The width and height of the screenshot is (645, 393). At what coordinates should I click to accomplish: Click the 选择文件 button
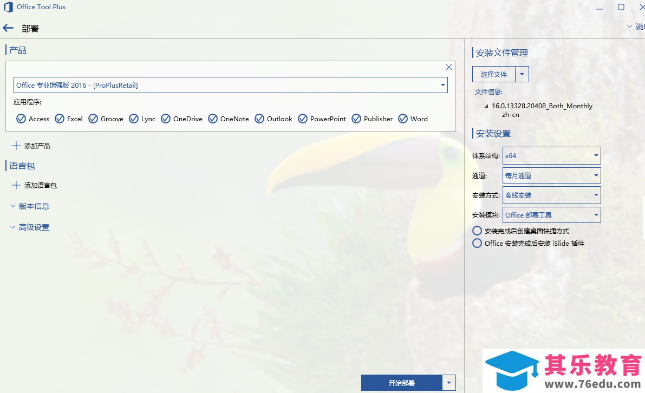tap(494, 74)
